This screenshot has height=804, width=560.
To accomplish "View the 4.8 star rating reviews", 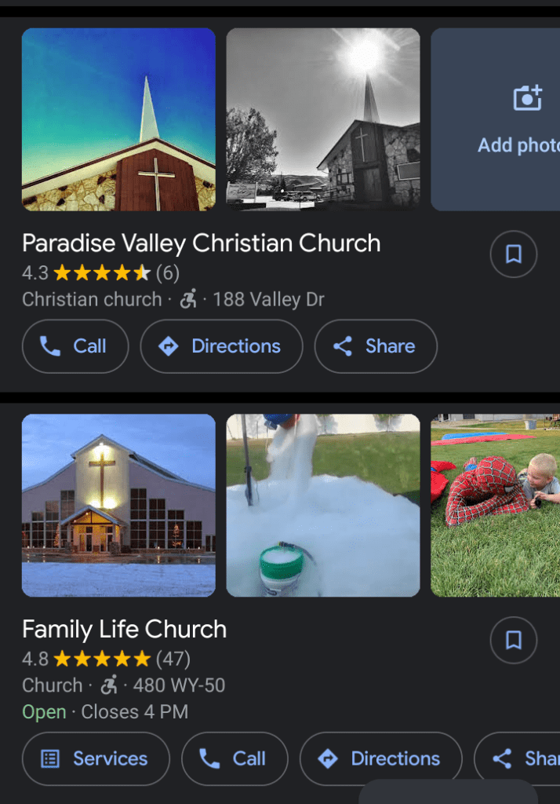I will 106,659.
